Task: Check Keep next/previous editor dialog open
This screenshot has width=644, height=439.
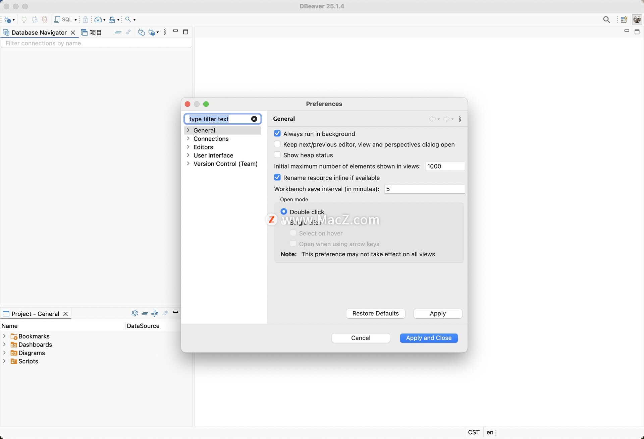Action: [x=277, y=144]
